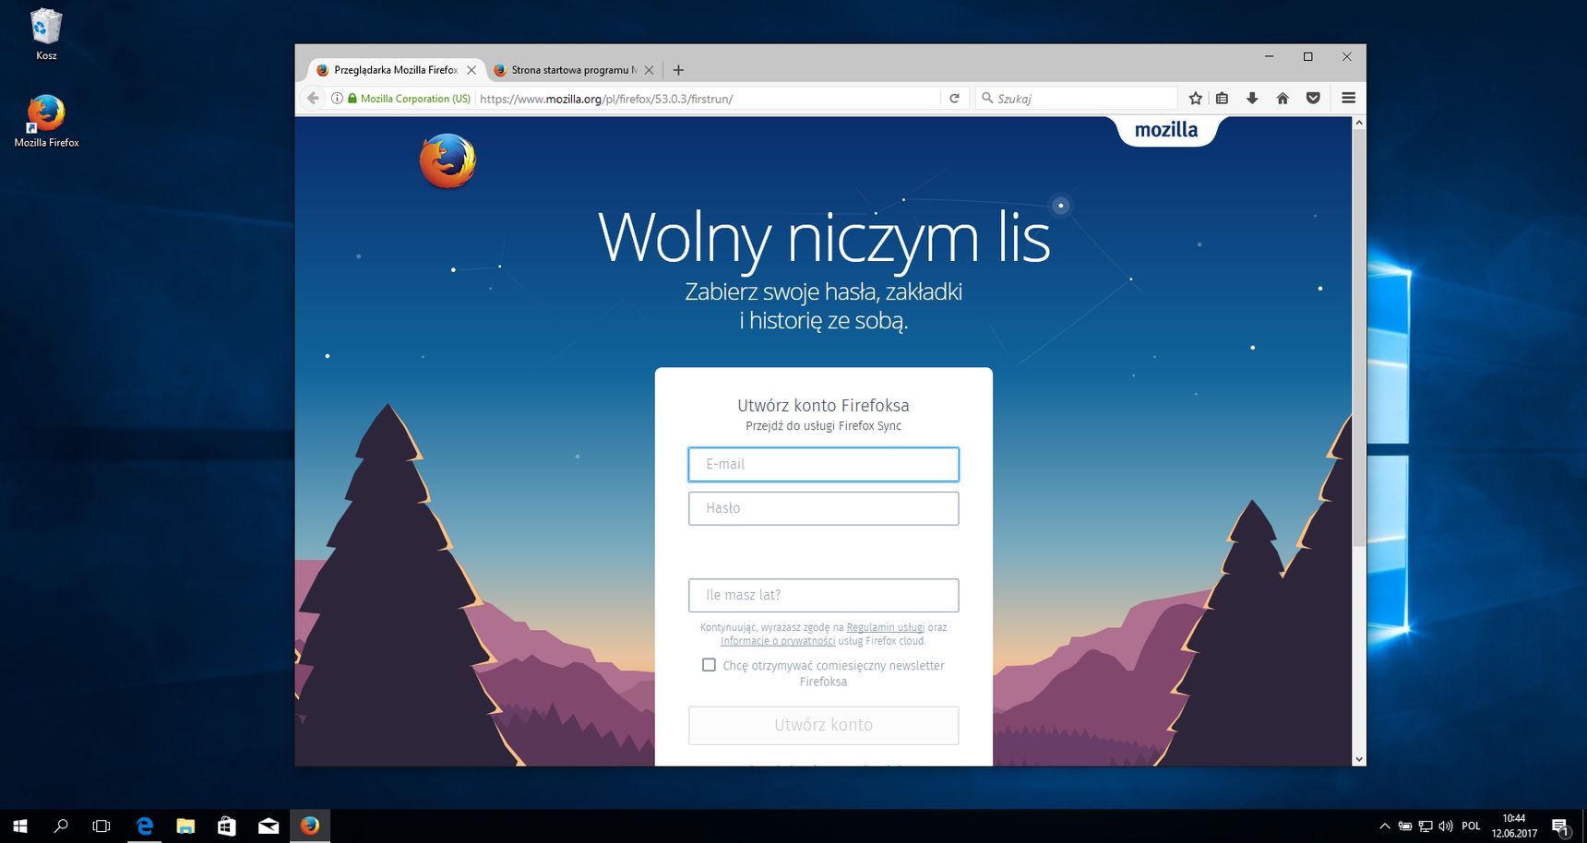Click the scrollbar up arrow
The width and height of the screenshot is (1587, 843).
[1358, 123]
